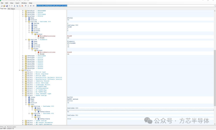
Task: Click the Copy toolbar icon
Action: (x=17, y=6)
